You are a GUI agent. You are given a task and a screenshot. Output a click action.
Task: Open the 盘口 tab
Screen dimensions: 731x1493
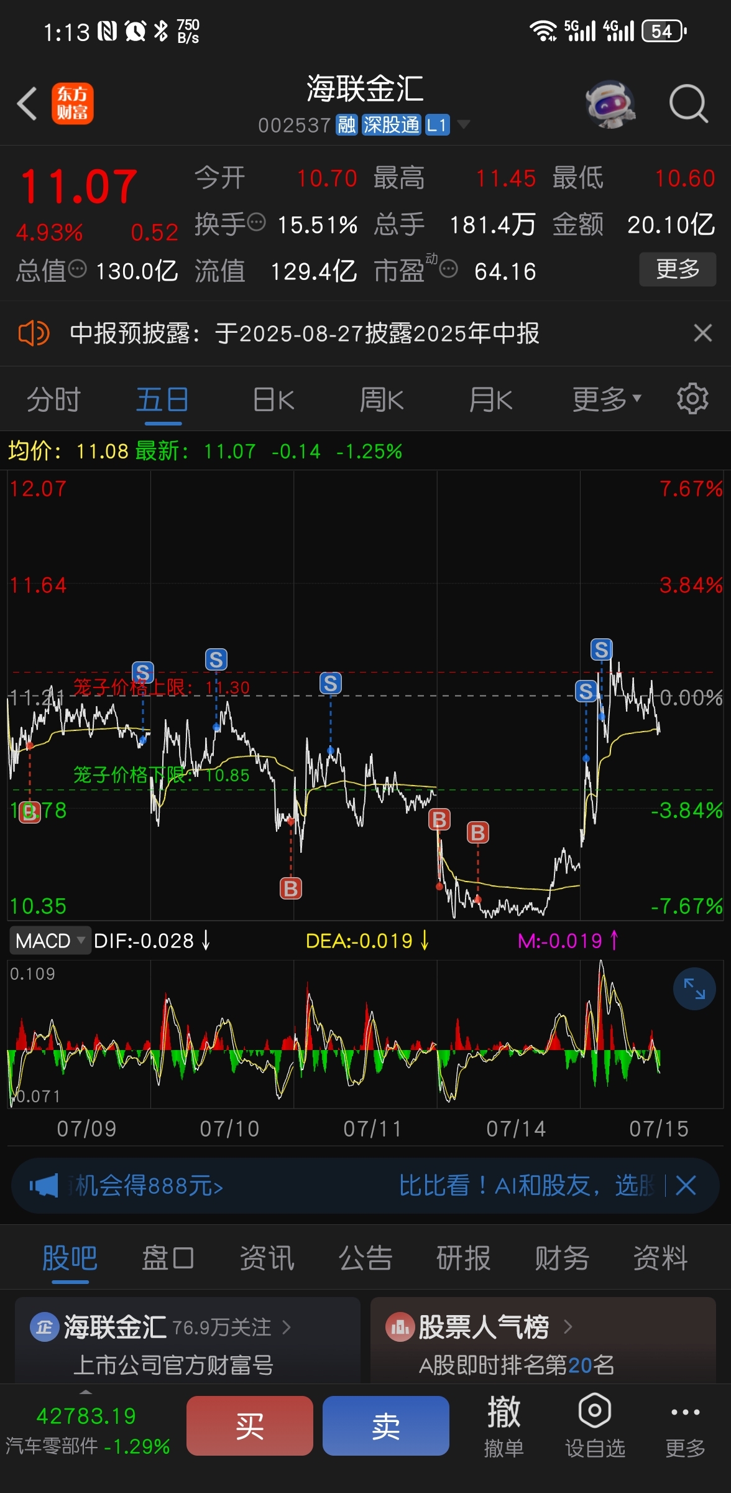168,1258
